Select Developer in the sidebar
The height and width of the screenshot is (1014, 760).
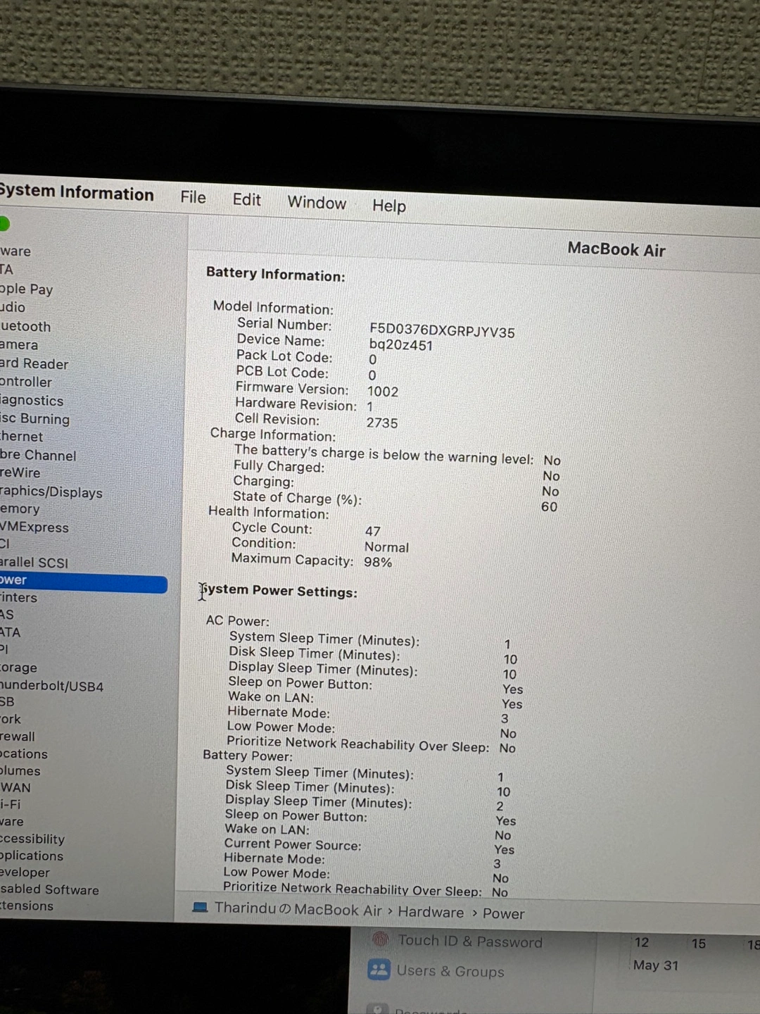[x=25, y=872]
